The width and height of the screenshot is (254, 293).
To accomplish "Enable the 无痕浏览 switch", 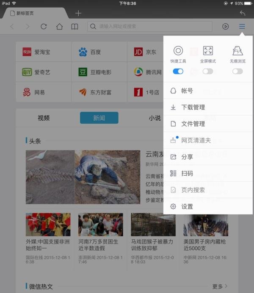I will point(237,71).
